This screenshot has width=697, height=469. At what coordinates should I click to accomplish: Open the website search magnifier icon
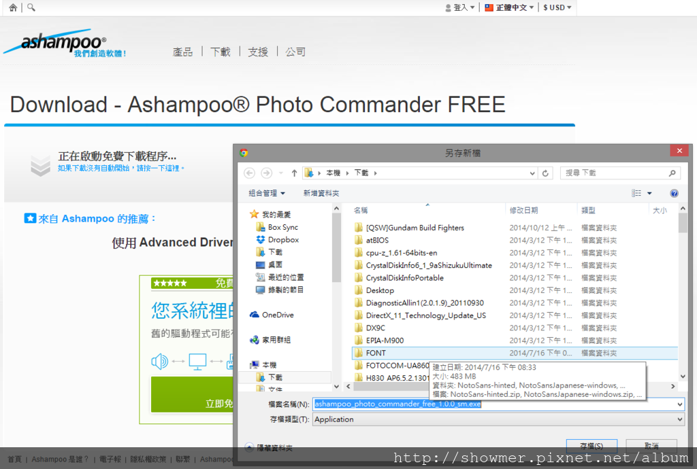point(31,7)
